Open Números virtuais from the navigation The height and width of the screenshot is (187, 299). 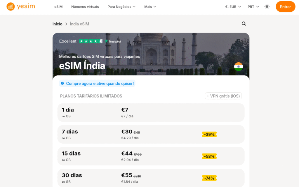[85, 7]
